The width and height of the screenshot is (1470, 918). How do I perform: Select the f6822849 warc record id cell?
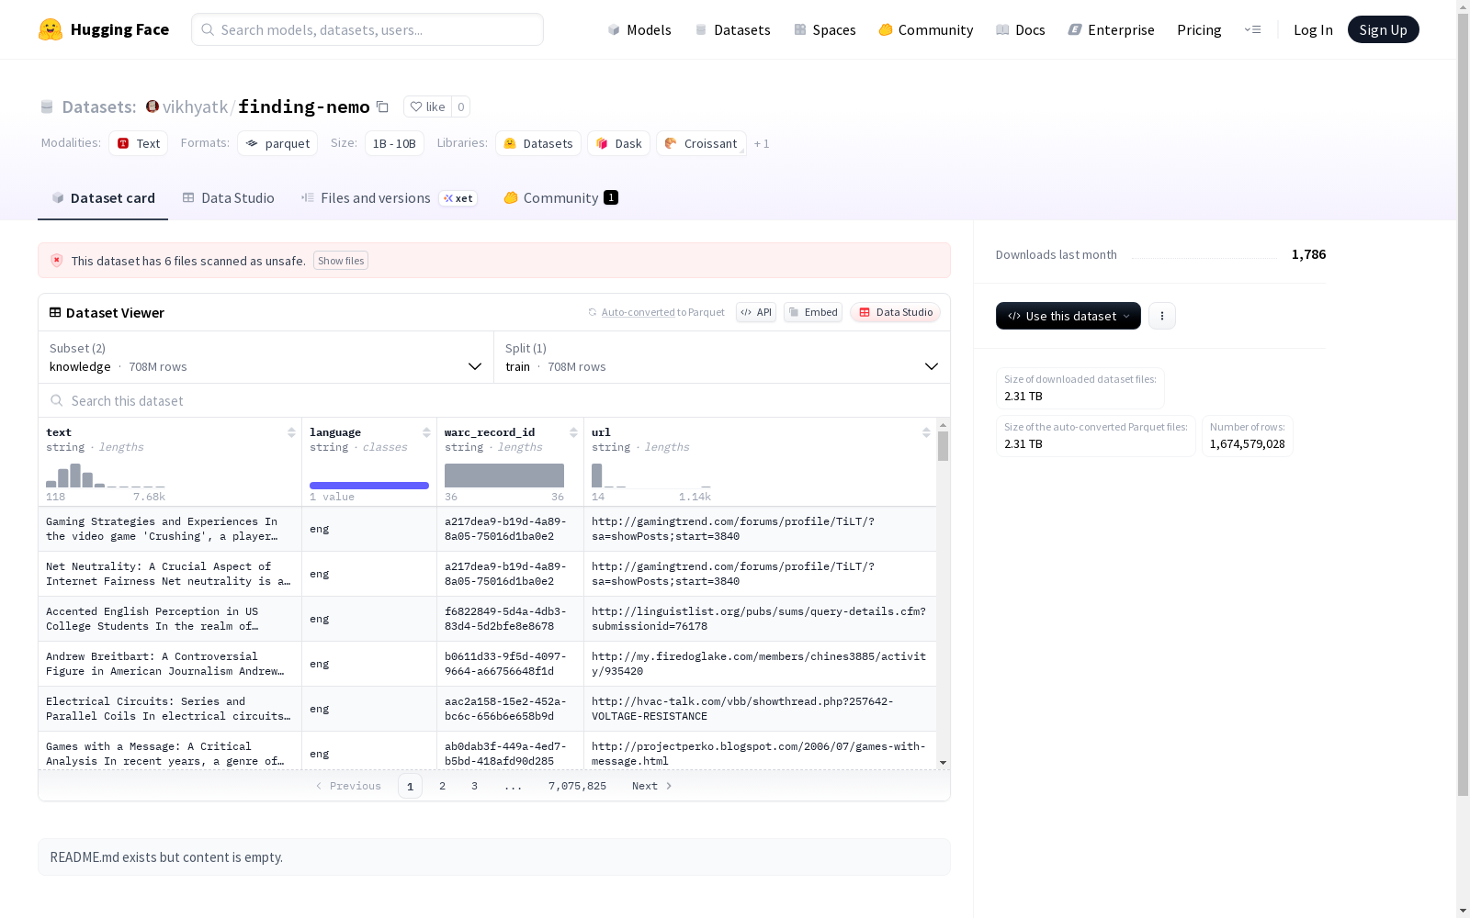tap(510, 619)
